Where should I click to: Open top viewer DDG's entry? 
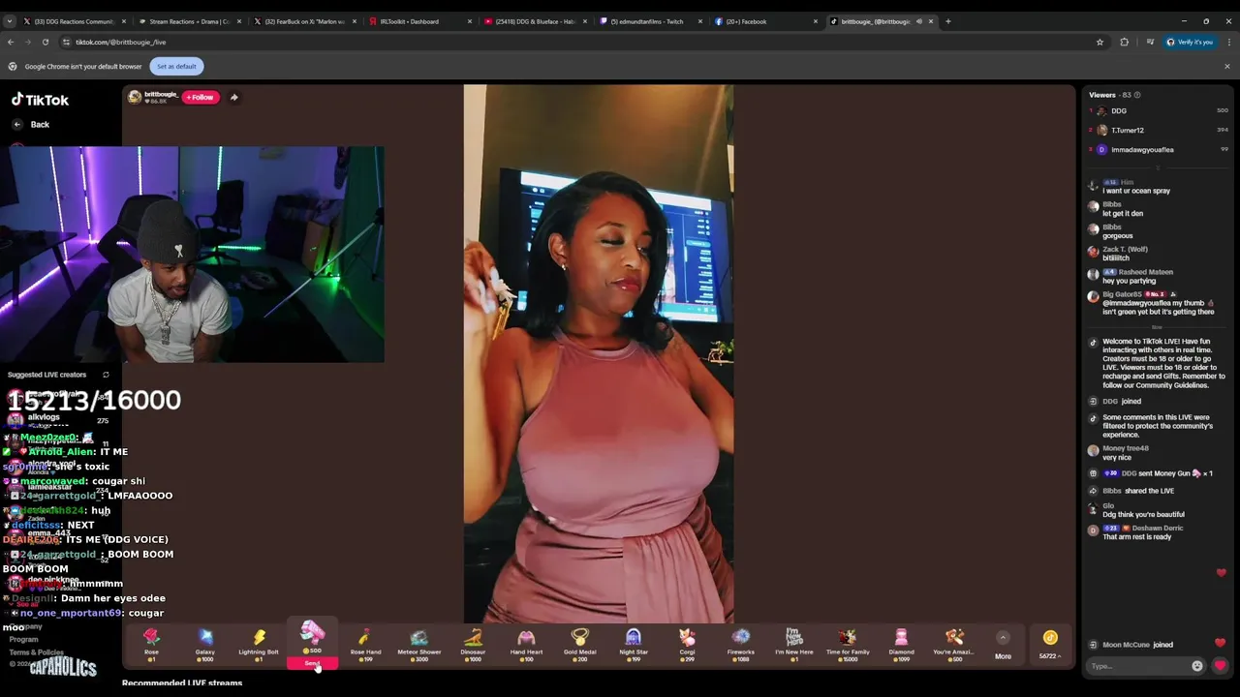(x=1159, y=110)
